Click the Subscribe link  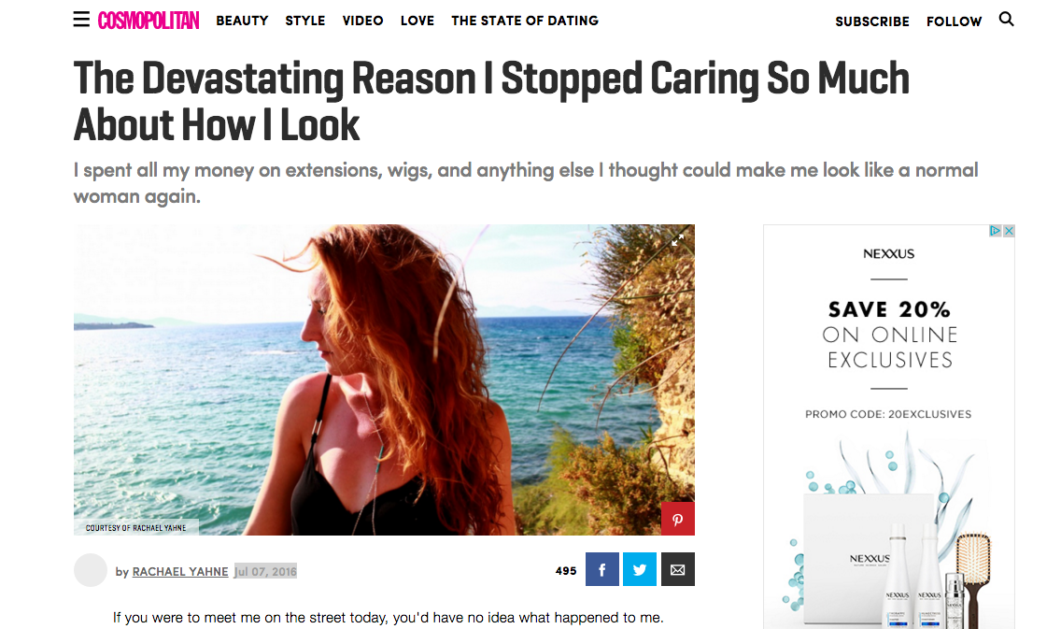(x=872, y=21)
